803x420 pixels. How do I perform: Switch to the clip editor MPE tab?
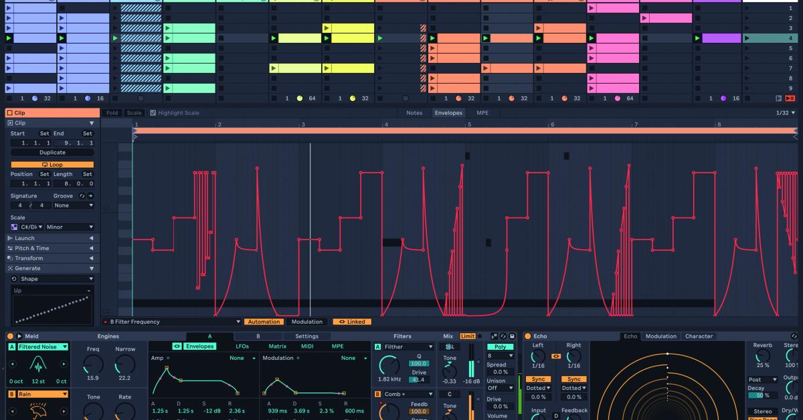(482, 113)
